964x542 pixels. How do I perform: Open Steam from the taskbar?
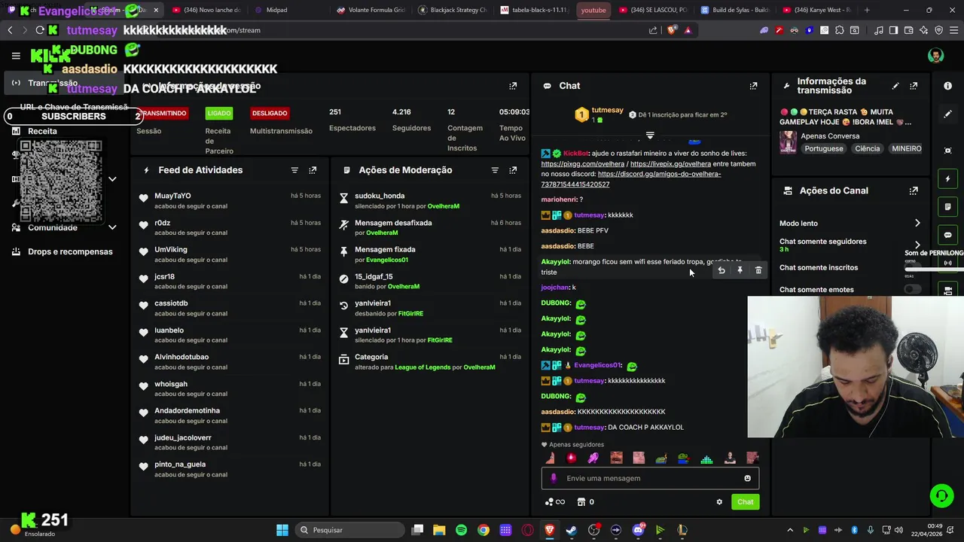tap(571, 530)
